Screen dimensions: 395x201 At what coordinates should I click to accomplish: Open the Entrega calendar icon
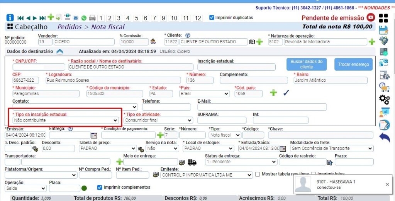(94, 135)
